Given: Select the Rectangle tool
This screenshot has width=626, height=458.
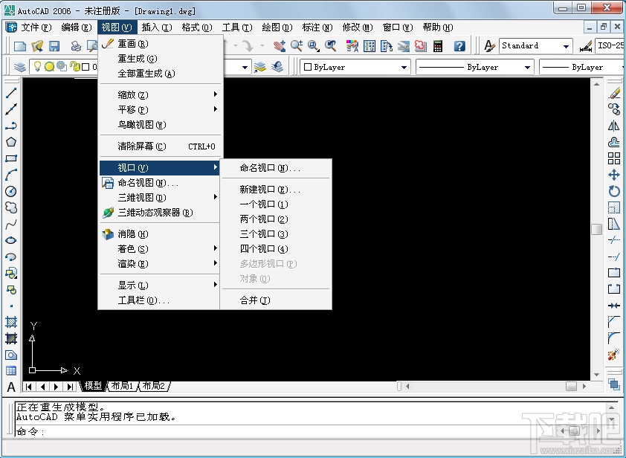Looking at the screenshot, I should (10, 158).
